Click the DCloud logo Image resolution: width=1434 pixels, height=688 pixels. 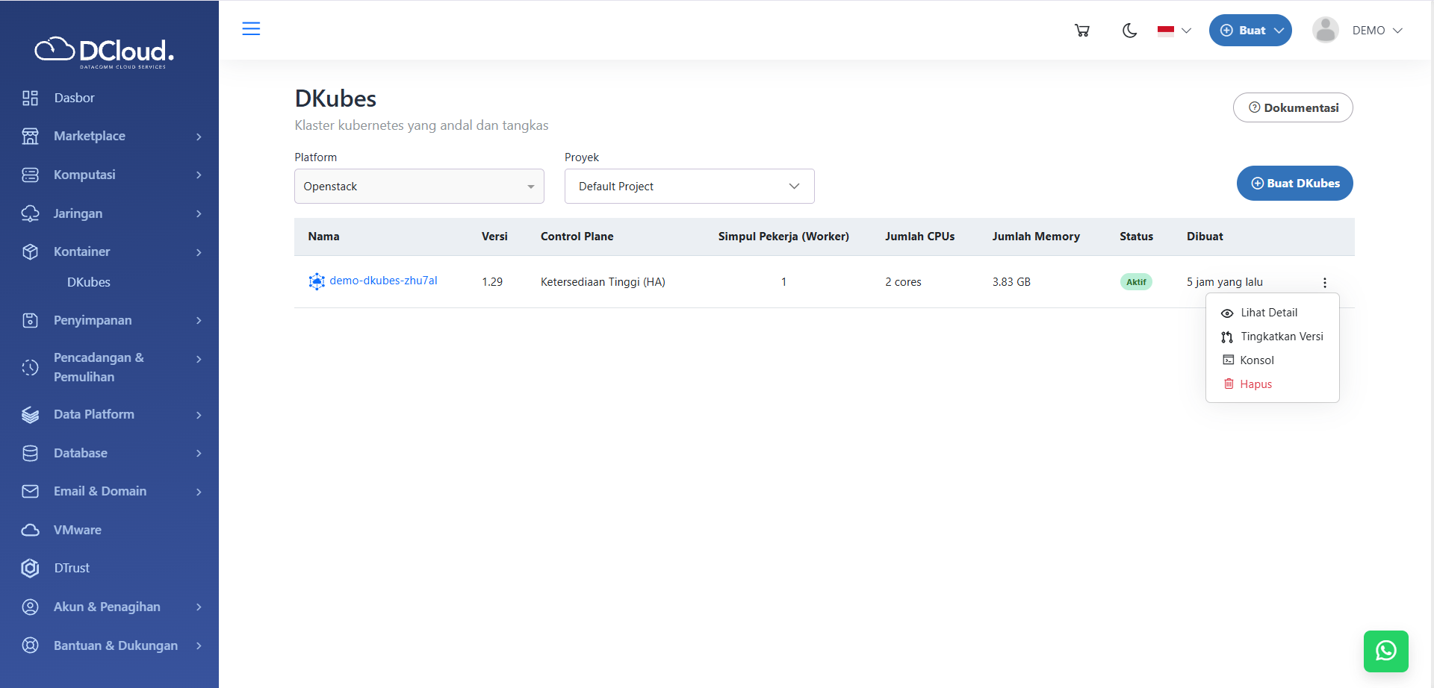[105, 51]
